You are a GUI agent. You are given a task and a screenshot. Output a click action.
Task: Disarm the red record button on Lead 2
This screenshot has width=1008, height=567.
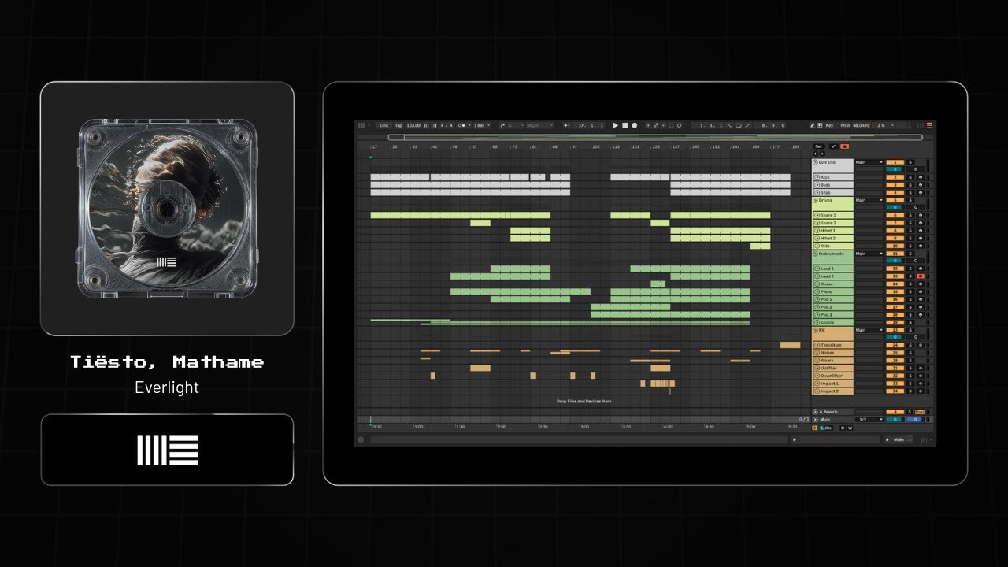tap(921, 276)
